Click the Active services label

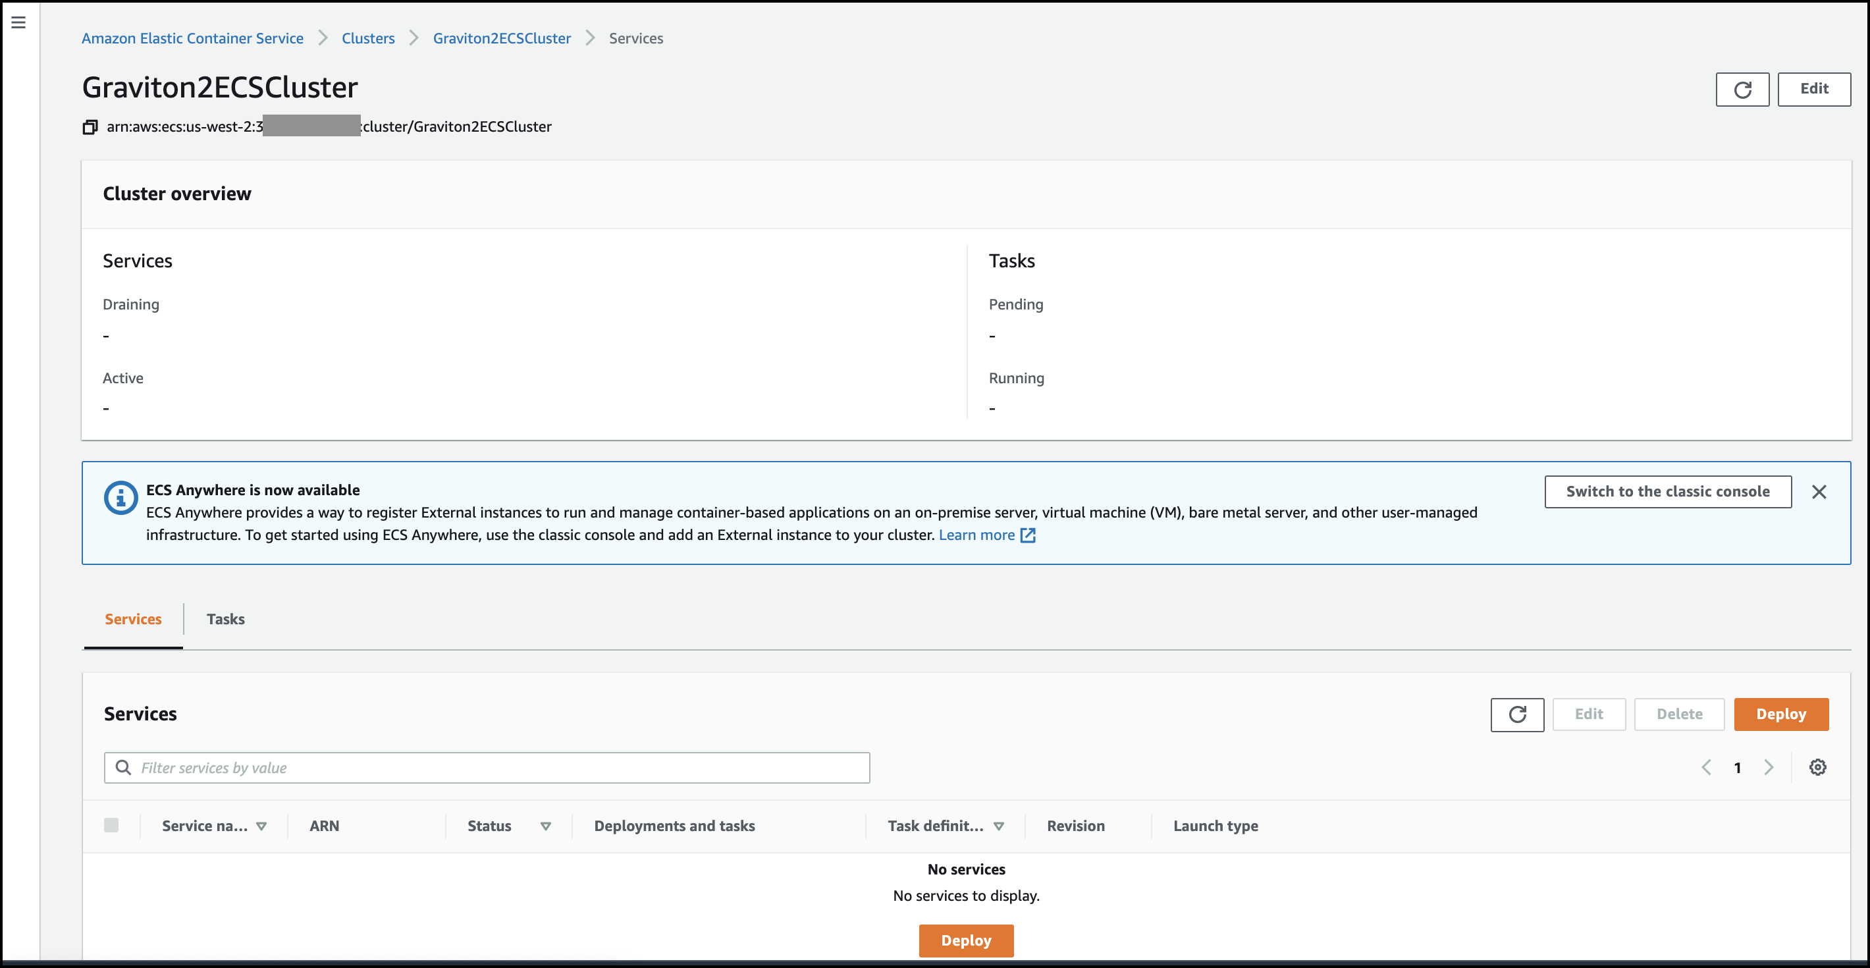pos(122,379)
